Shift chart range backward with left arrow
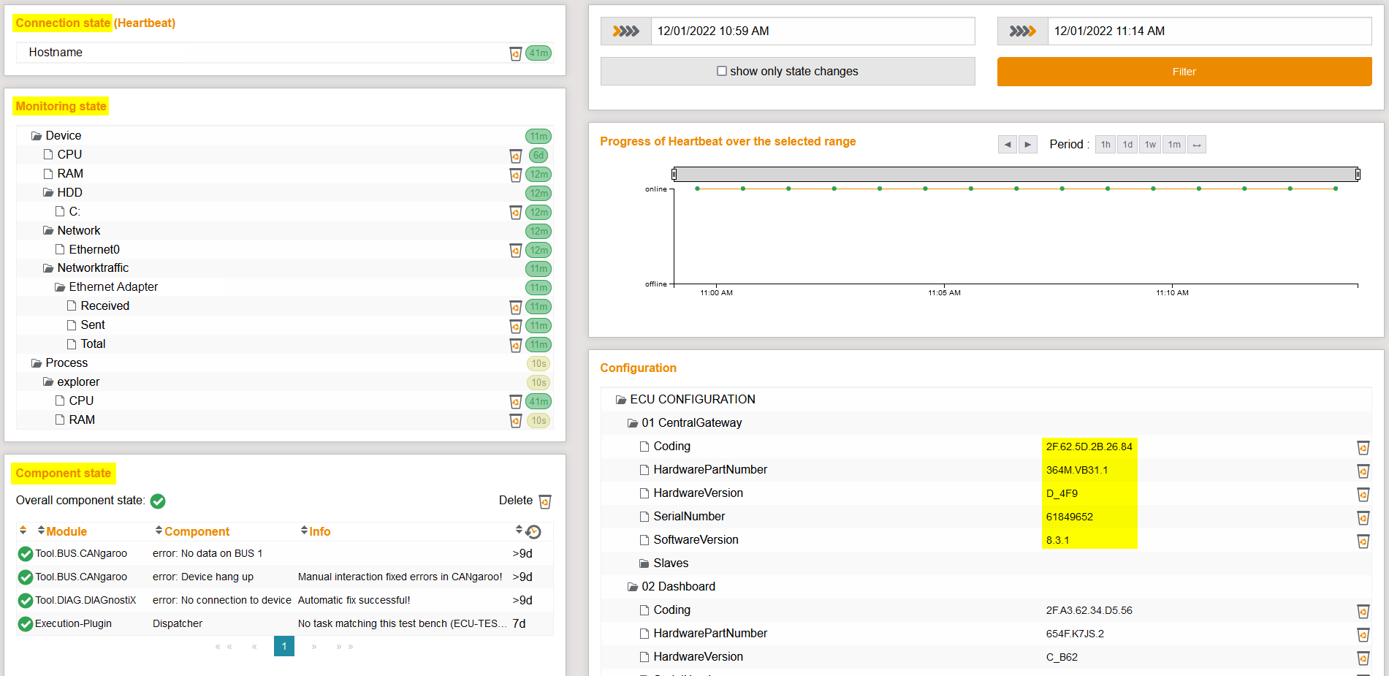 coord(1008,145)
